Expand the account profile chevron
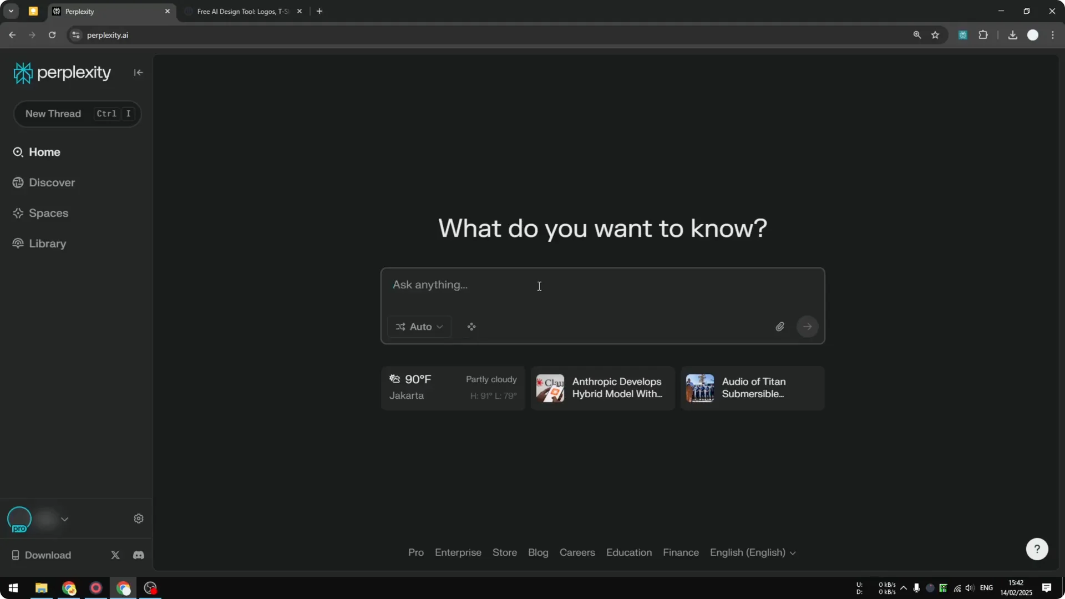 point(65,519)
